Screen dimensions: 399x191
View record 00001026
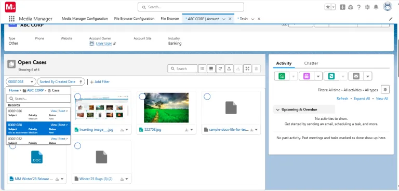[54, 111]
